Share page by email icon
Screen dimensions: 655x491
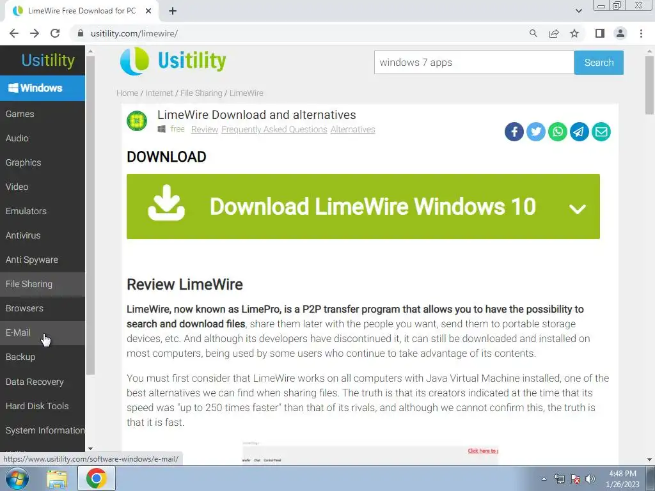601,132
